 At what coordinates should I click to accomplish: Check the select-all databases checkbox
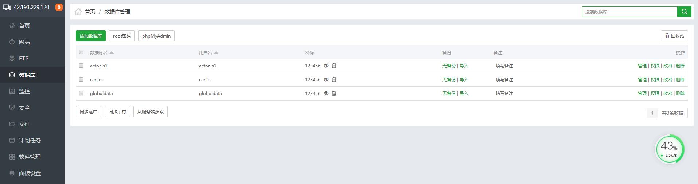tap(81, 52)
